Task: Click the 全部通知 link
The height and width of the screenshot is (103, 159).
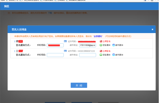Action: [98, 36]
